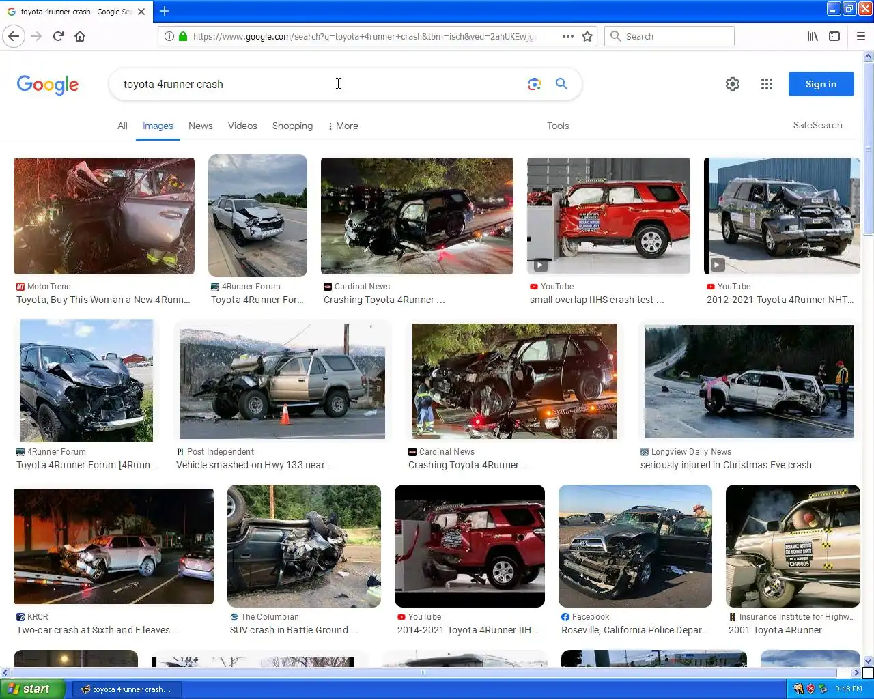This screenshot has height=699, width=874.
Task: Click the address bar URL
Action: pyautogui.click(x=364, y=36)
